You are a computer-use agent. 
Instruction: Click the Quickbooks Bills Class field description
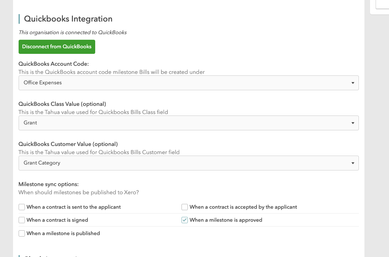click(93, 112)
